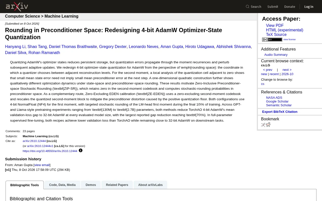The width and height of the screenshot is (322, 201).
Task: Open author Daniel Thomas Braithwaite
Action: (73, 47)
